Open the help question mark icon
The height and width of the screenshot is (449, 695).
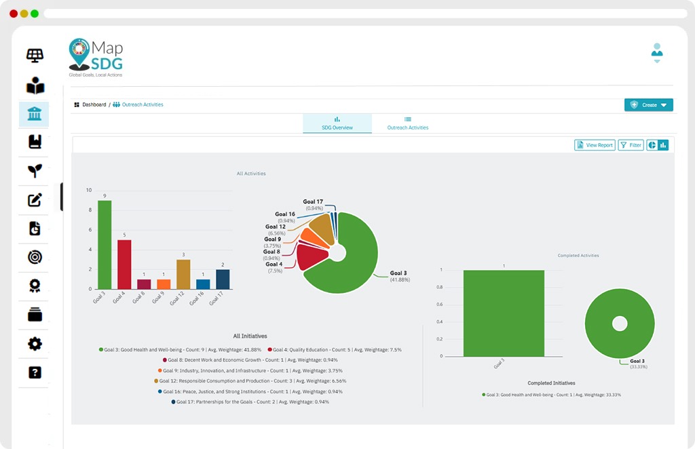coord(35,372)
